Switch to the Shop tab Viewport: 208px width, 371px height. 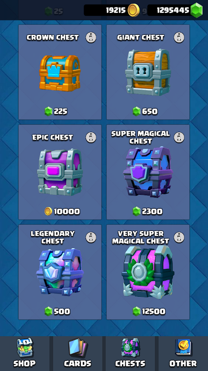coord(24,353)
